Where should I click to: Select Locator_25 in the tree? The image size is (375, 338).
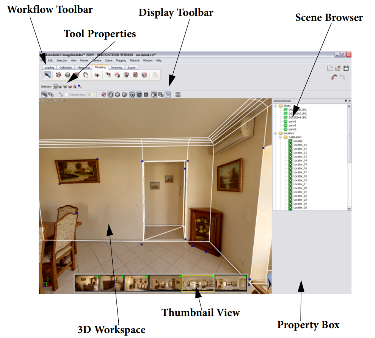(300, 208)
